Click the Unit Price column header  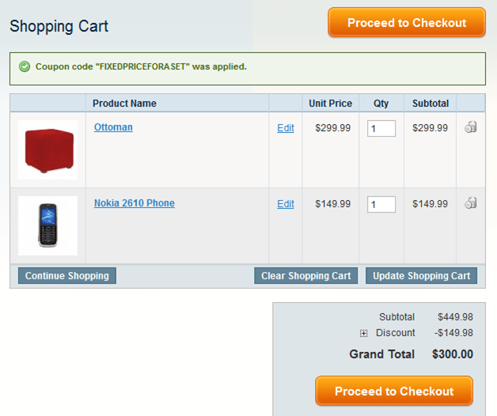coord(330,104)
